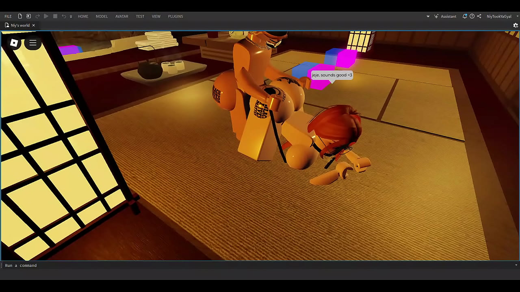Screen dimensions: 520x292
Task: Open the hamburger menu in viewport
Action: (33, 43)
